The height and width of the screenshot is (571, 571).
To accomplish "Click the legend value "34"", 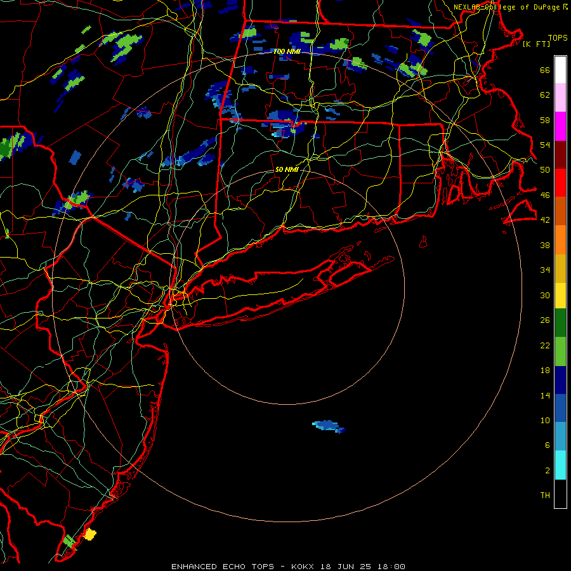I will point(545,270).
